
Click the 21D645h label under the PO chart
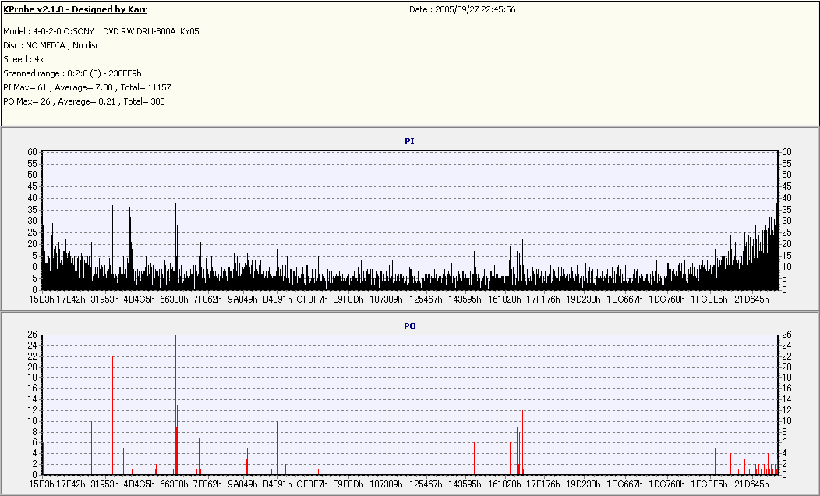pos(751,484)
